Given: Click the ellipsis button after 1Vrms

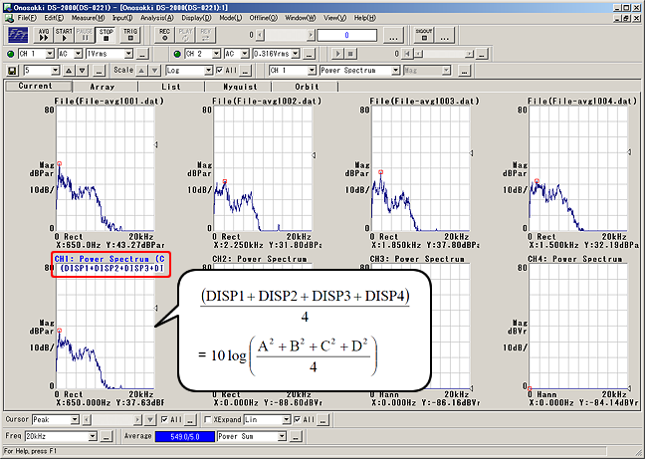Looking at the screenshot, I should pyautogui.click(x=142, y=54).
